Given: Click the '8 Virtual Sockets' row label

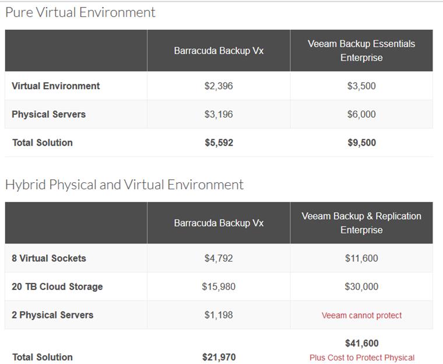Looking at the screenshot, I should click(49, 259).
